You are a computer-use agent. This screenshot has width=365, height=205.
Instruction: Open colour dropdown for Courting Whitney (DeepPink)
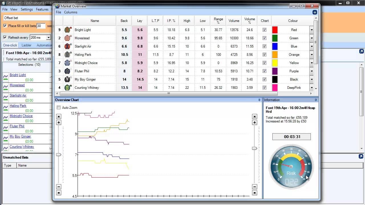[312, 87]
